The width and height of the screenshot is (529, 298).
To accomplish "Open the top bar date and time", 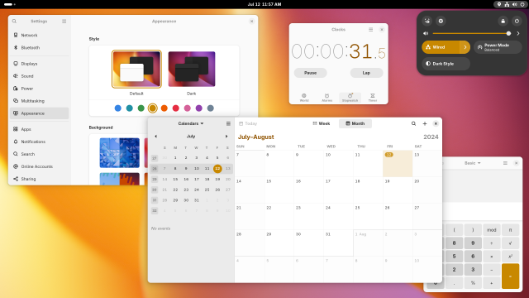I will [264, 4].
